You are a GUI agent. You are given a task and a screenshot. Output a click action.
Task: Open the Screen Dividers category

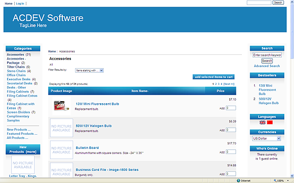(18, 112)
